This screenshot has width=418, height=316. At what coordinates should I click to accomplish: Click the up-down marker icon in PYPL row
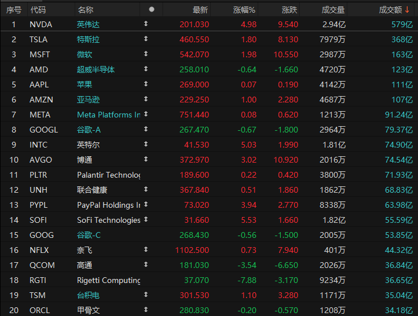[146, 204]
